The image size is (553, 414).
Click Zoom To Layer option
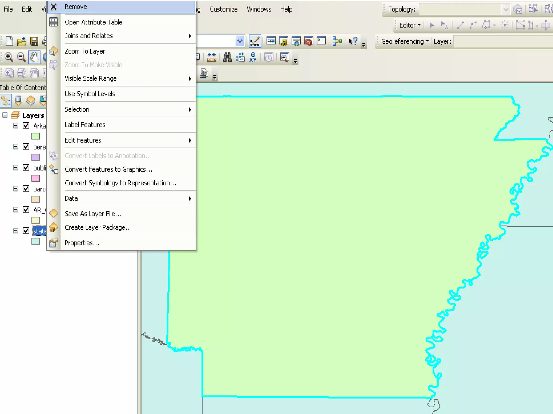pos(85,51)
